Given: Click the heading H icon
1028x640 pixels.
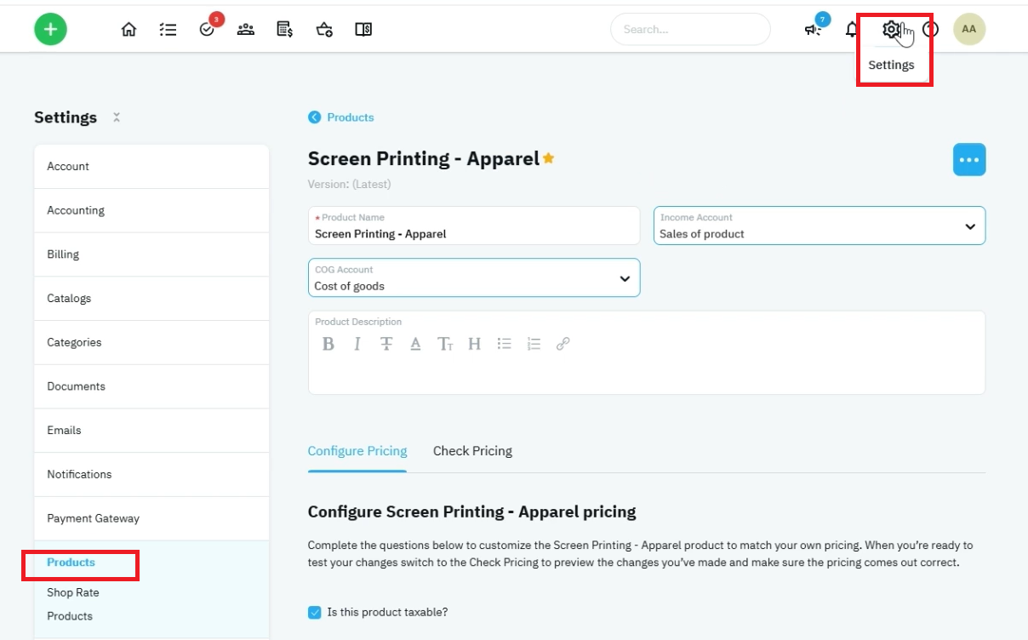Looking at the screenshot, I should (x=475, y=344).
